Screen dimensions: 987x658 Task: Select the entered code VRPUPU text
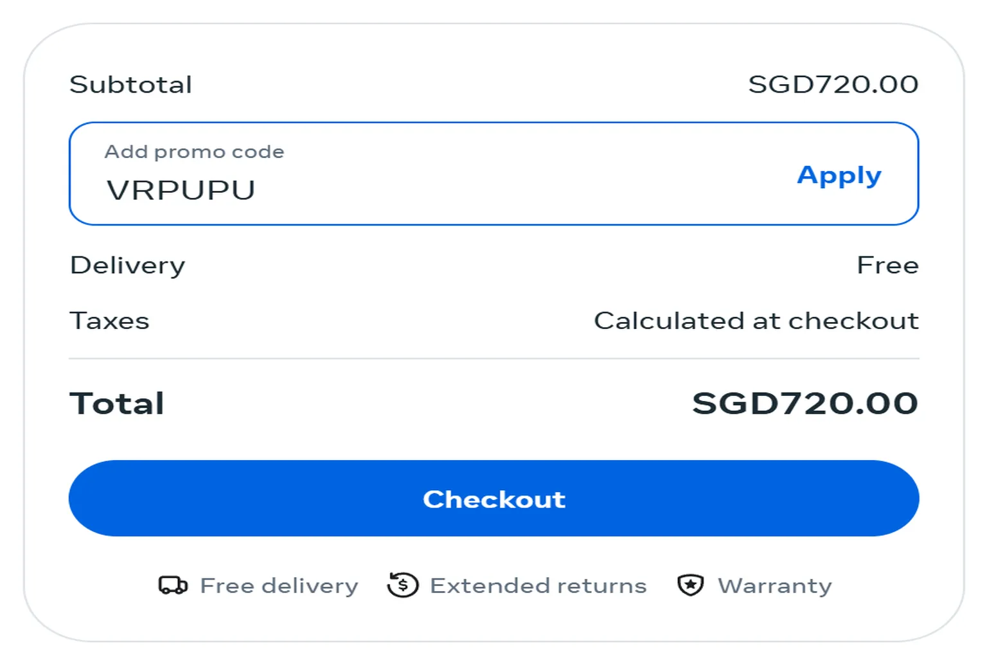181,188
